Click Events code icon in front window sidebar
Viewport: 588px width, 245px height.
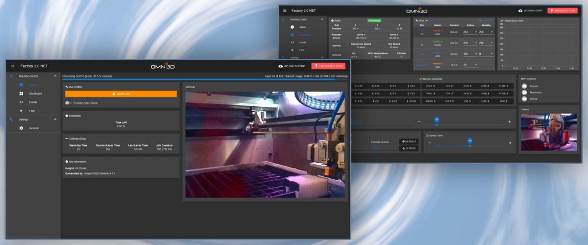tap(21, 102)
